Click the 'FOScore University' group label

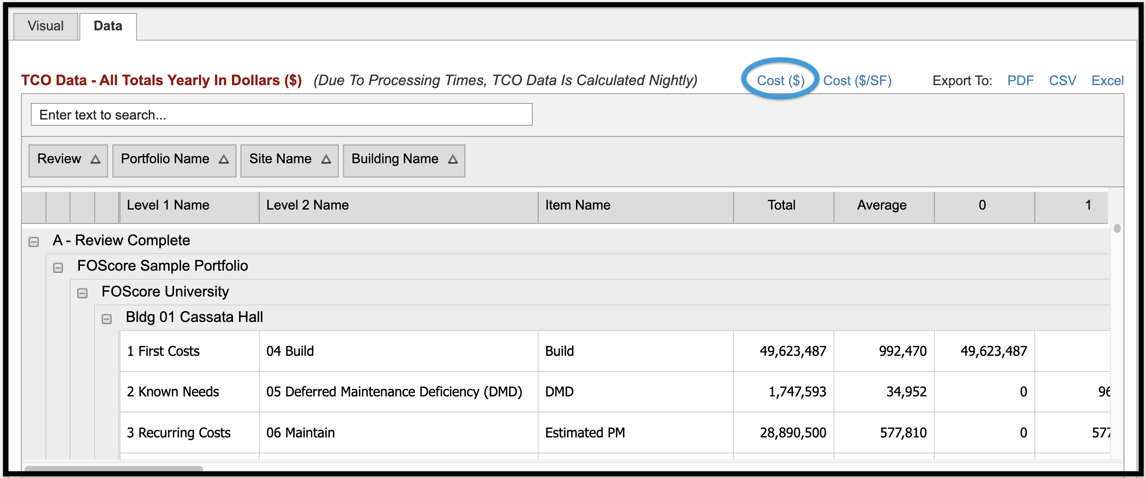tap(165, 292)
